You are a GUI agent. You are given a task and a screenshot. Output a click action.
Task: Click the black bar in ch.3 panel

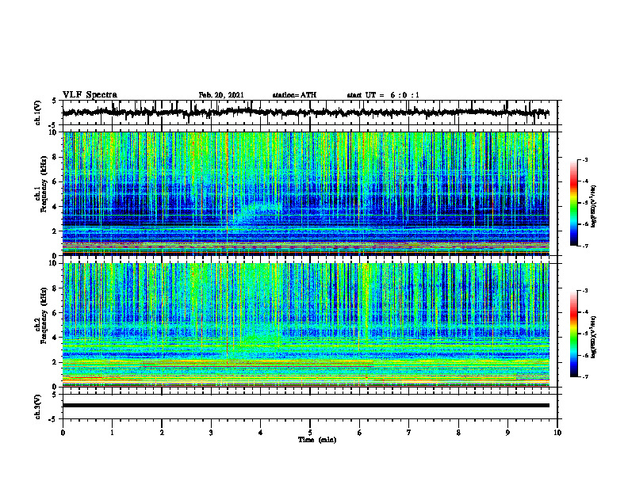(x=305, y=406)
